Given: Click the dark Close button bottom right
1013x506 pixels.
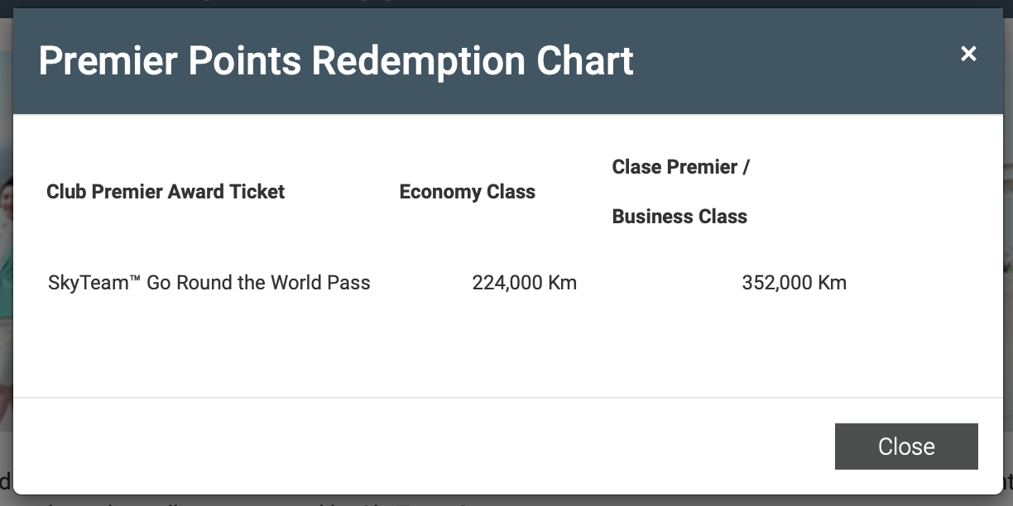Looking at the screenshot, I should click(x=905, y=446).
